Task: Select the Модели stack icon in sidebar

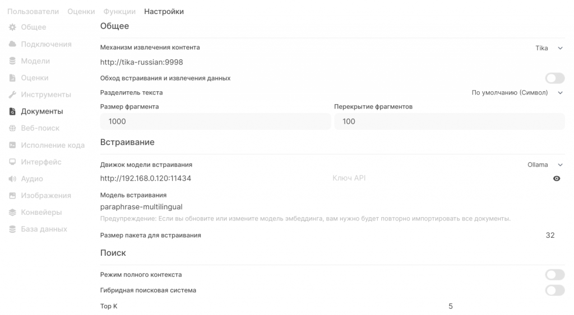Action: pyautogui.click(x=12, y=61)
